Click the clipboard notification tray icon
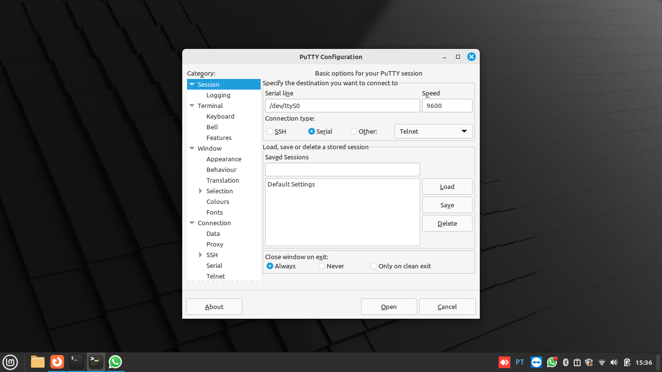This screenshot has width=662, height=372. coord(577,362)
